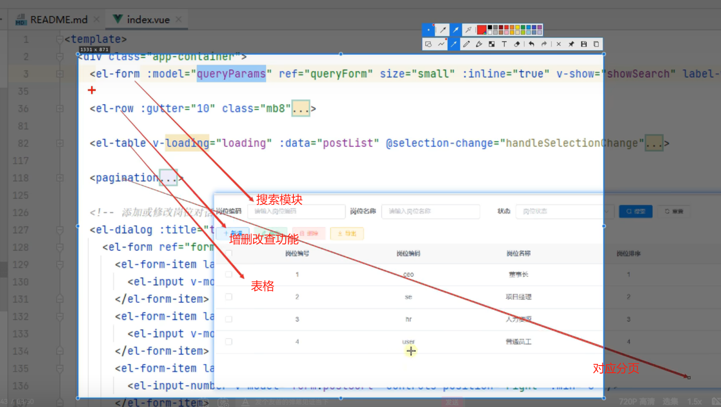The width and height of the screenshot is (721, 407).
Task: Save the screenshot to file
Action: click(584, 44)
